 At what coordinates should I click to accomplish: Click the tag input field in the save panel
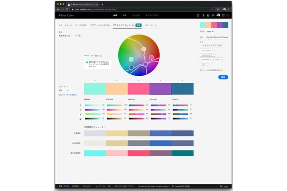213,45
